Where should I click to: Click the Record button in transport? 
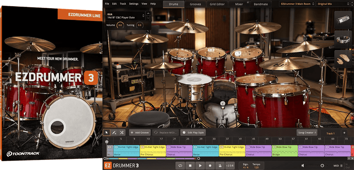click(x=210, y=166)
